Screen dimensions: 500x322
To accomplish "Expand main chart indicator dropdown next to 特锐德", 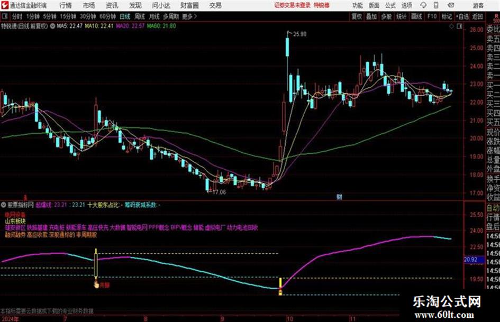I will [52, 26].
